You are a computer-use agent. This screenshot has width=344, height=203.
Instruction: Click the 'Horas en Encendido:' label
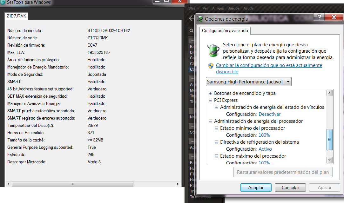point(26,133)
